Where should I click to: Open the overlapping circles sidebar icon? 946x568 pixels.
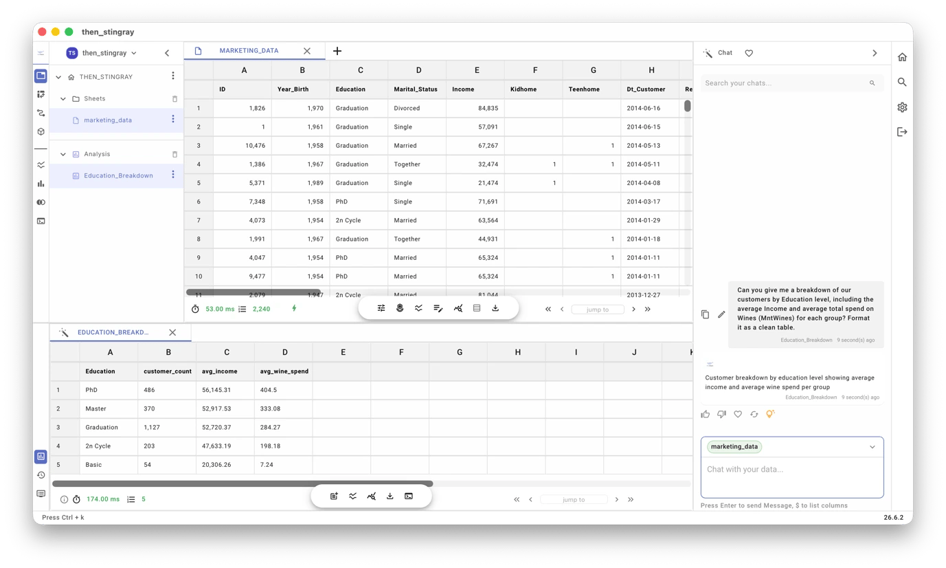click(x=41, y=202)
